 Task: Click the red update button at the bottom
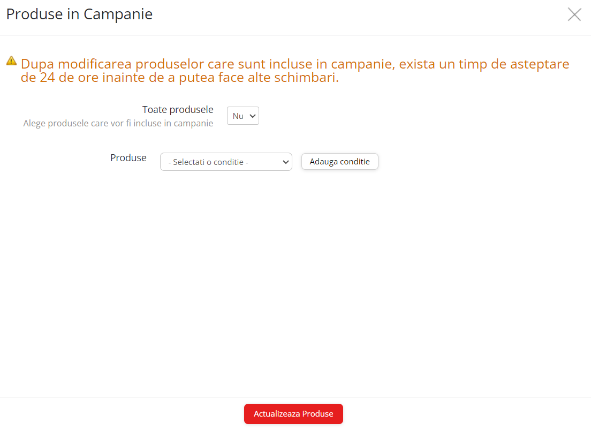pyautogui.click(x=293, y=413)
